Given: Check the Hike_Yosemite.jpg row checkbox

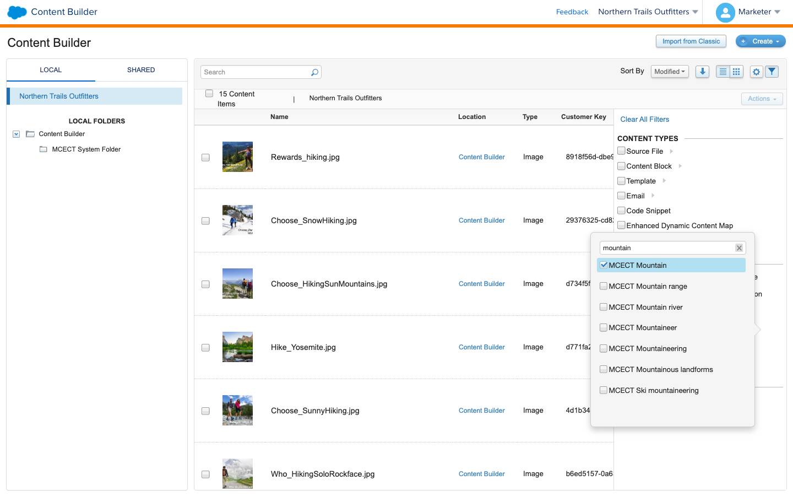Looking at the screenshot, I should [x=205, y=348].
